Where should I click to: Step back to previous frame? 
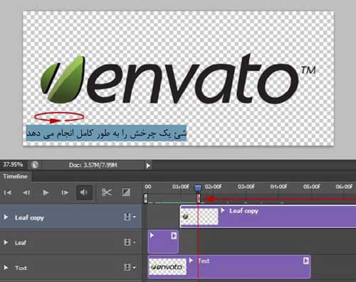pos(26,192)
